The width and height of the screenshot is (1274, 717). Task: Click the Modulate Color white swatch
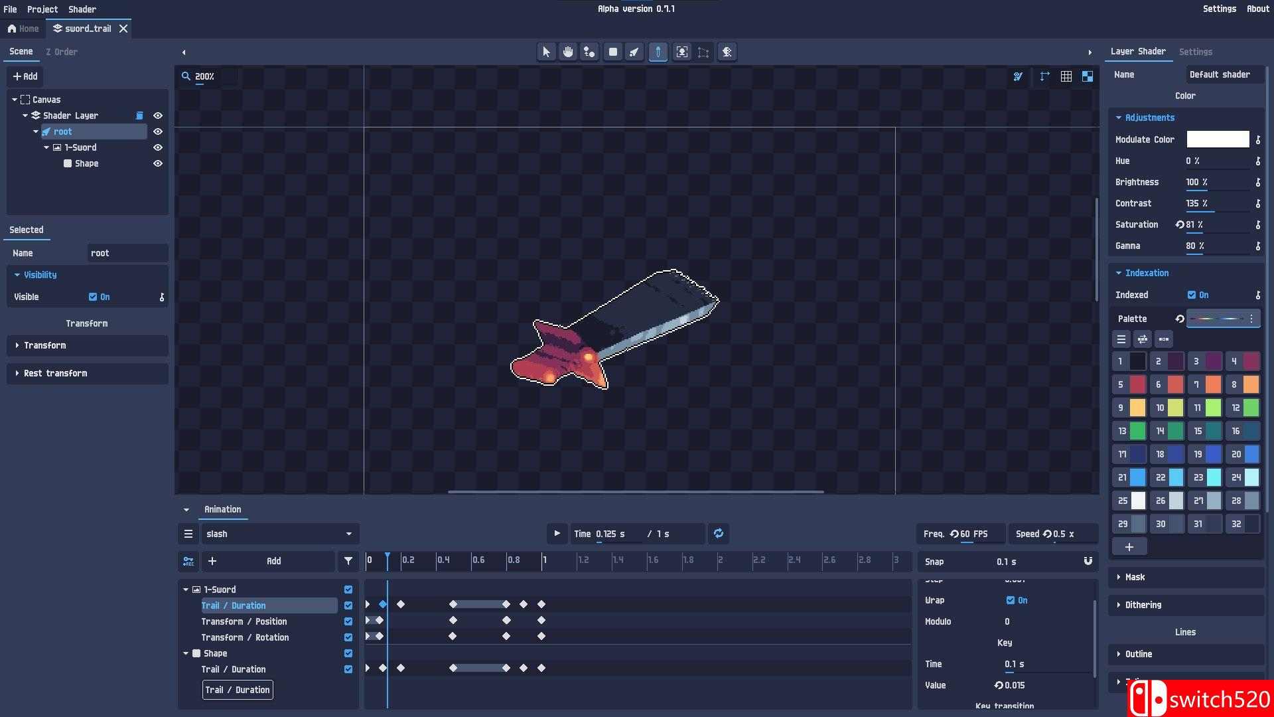click(1218, 139)
